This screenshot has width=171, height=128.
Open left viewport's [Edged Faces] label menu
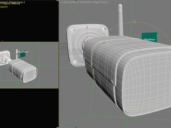click(x=16, y=2)
